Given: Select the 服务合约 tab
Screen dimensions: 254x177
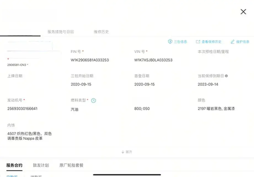Looking at the screenshot, I should (14, 165).
